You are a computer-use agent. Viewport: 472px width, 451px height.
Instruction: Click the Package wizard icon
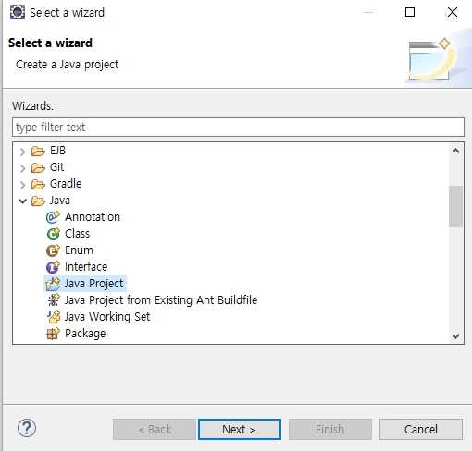tap(53, 334)
